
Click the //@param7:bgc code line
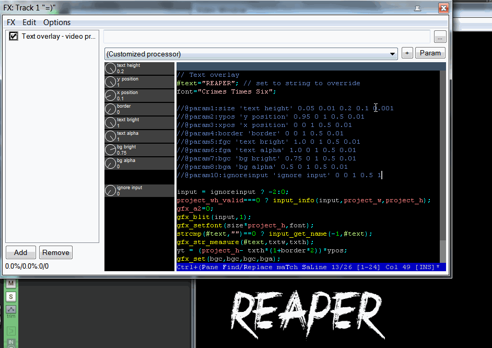point(266,158)
